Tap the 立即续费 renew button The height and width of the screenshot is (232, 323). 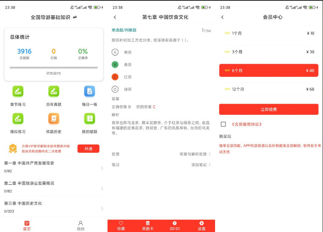[x=269, y=109]
